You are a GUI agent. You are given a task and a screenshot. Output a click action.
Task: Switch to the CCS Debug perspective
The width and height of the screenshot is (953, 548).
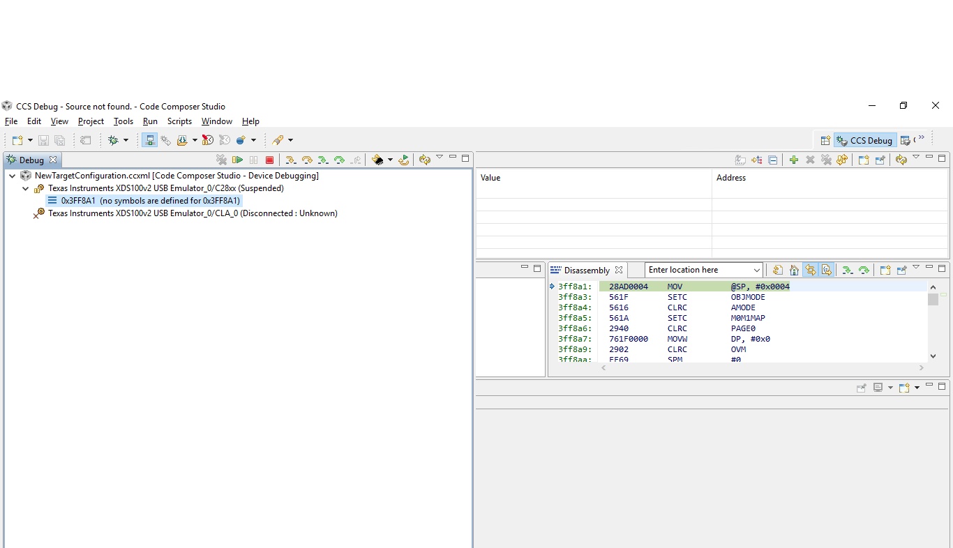(865, 140)
